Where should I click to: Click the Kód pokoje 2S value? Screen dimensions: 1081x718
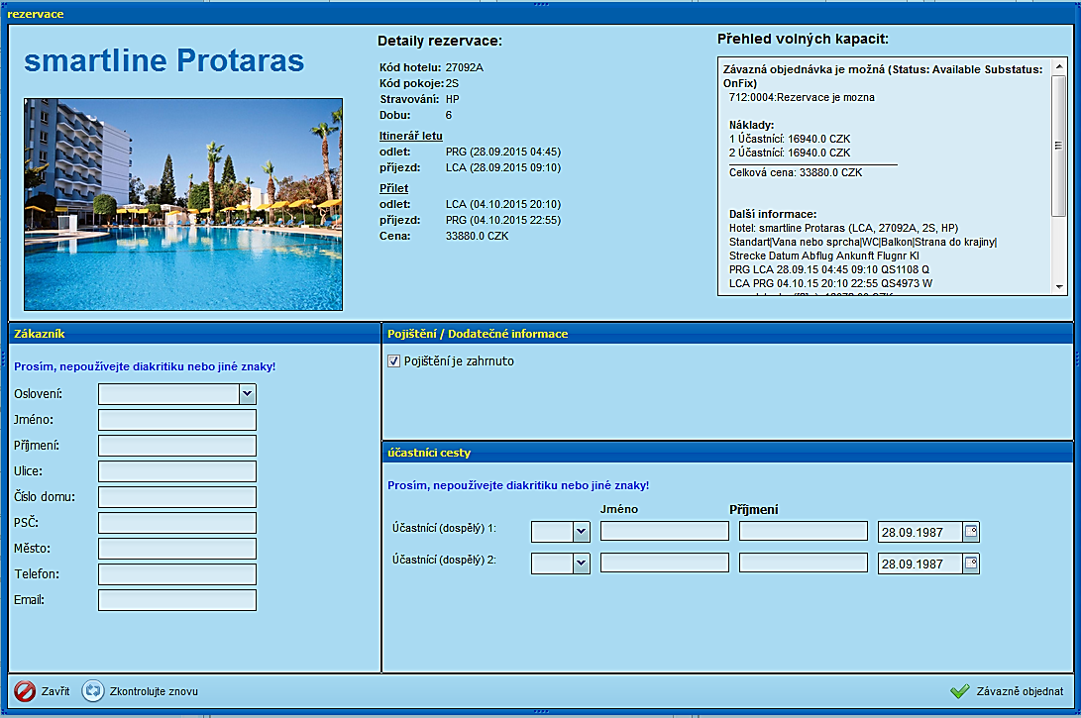coord(452,83)
